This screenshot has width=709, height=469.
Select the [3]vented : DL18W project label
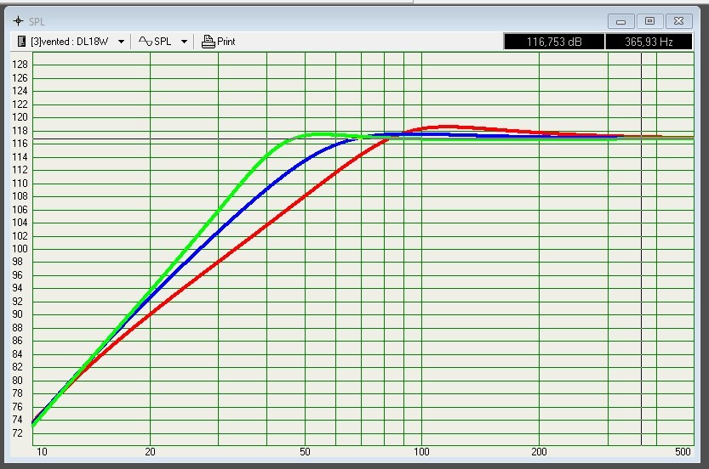(70, 42)
